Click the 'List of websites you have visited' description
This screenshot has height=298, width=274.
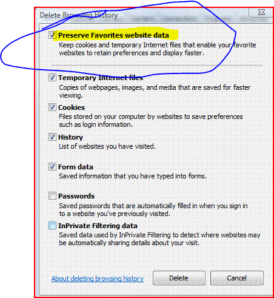tap(107, 146)
